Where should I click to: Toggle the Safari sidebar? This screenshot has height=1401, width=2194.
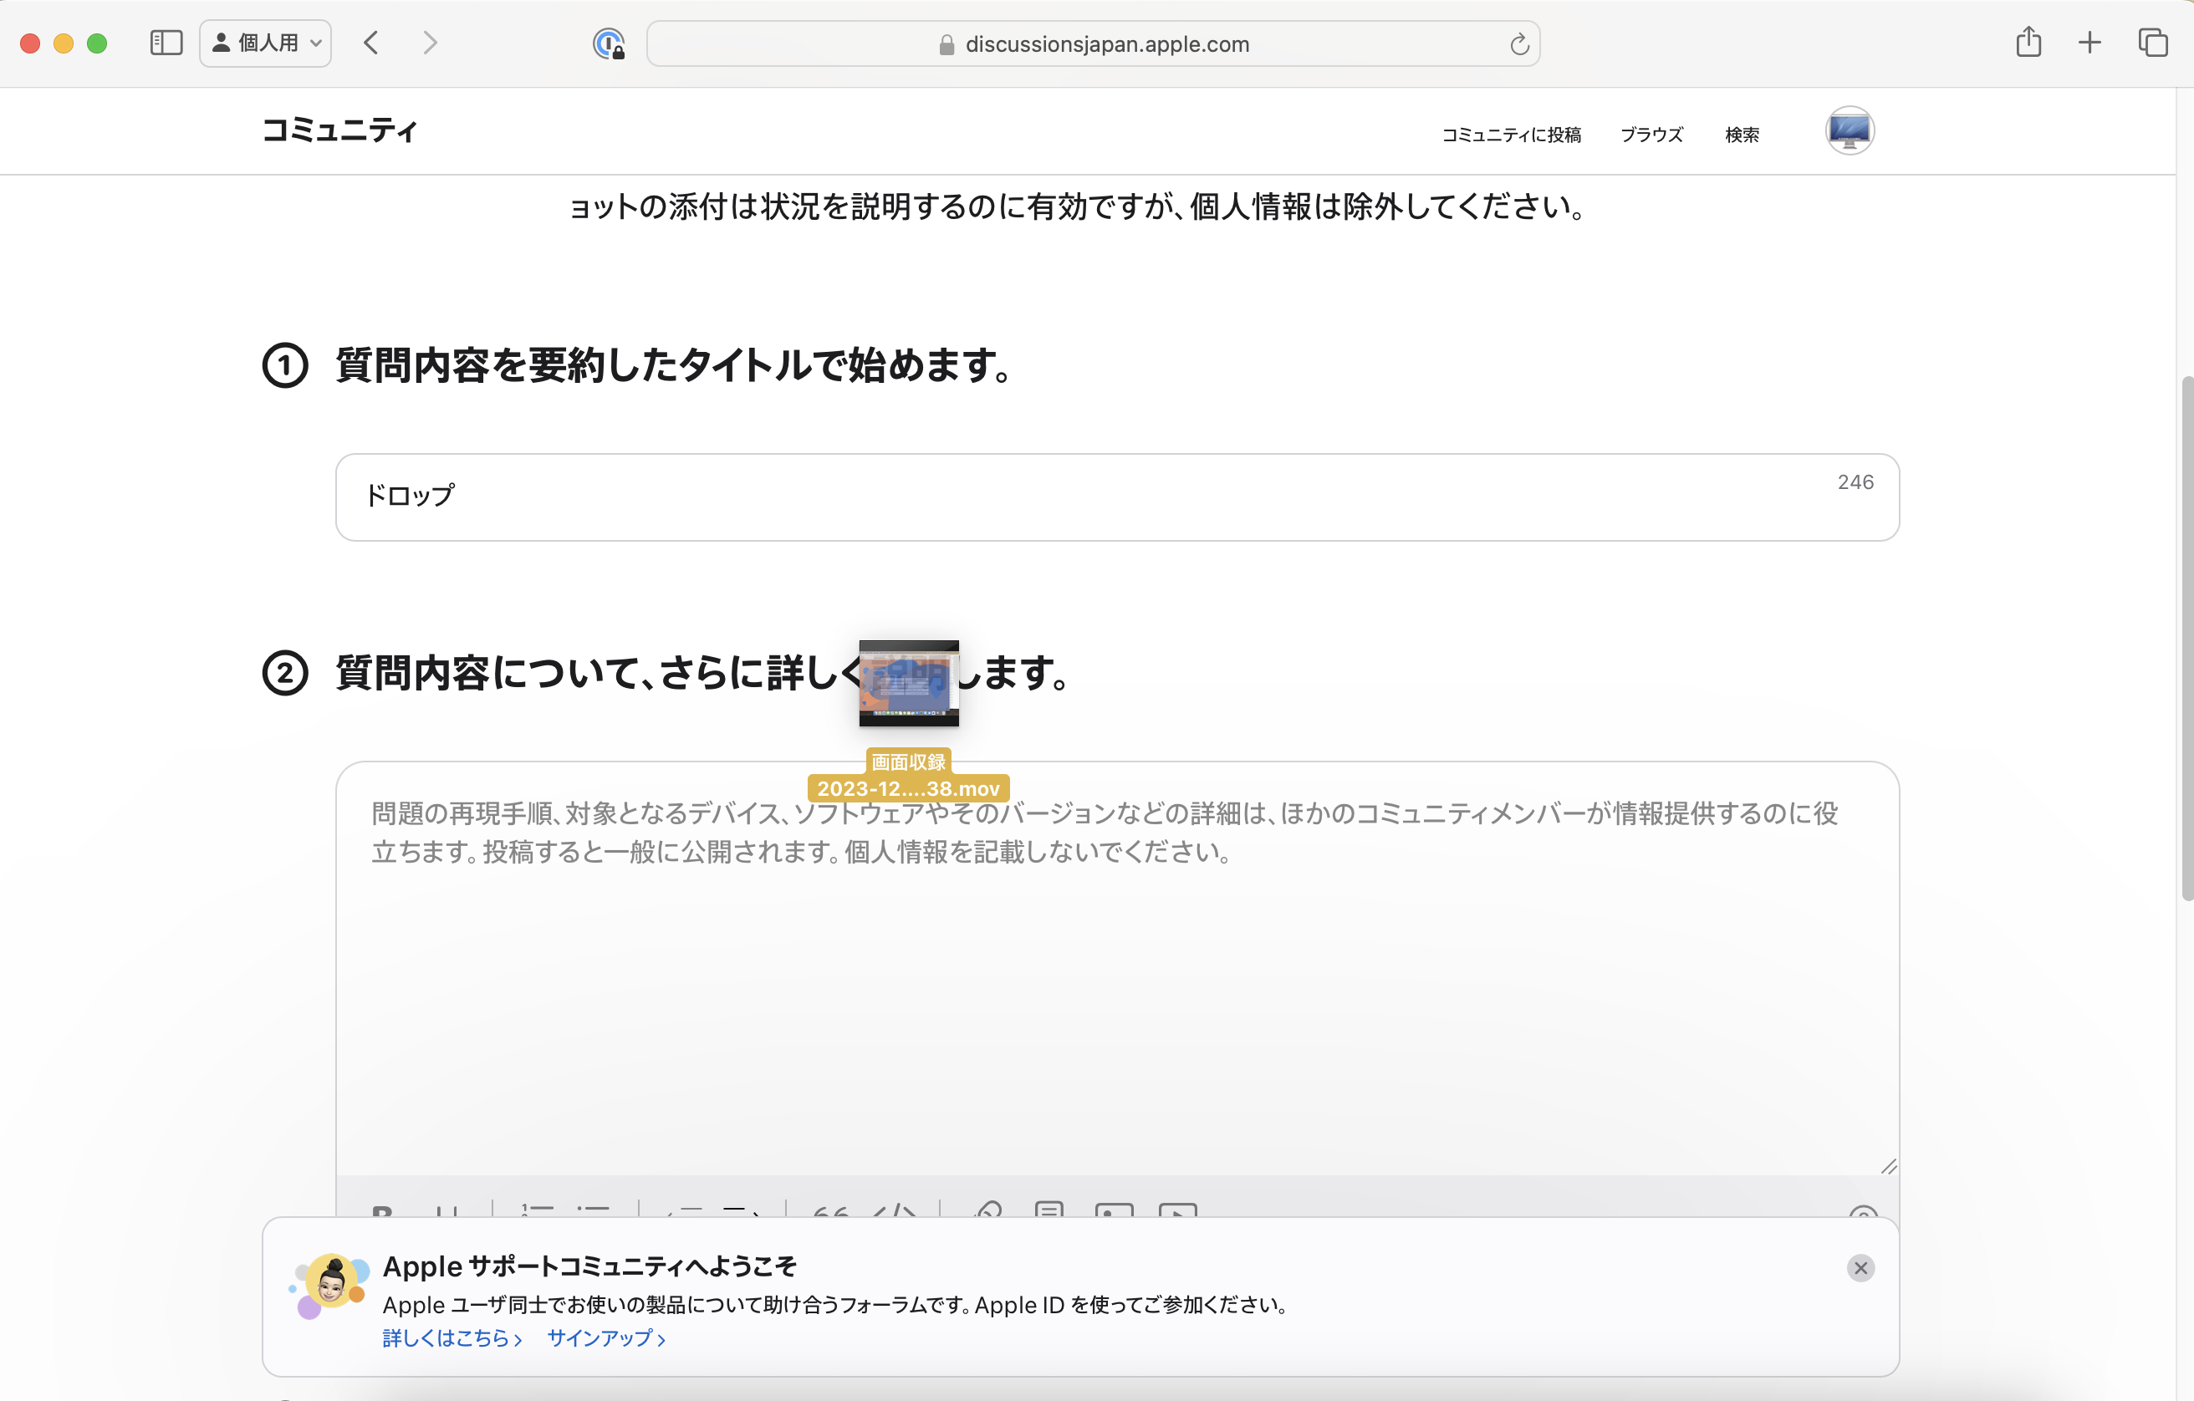[166, 43]
